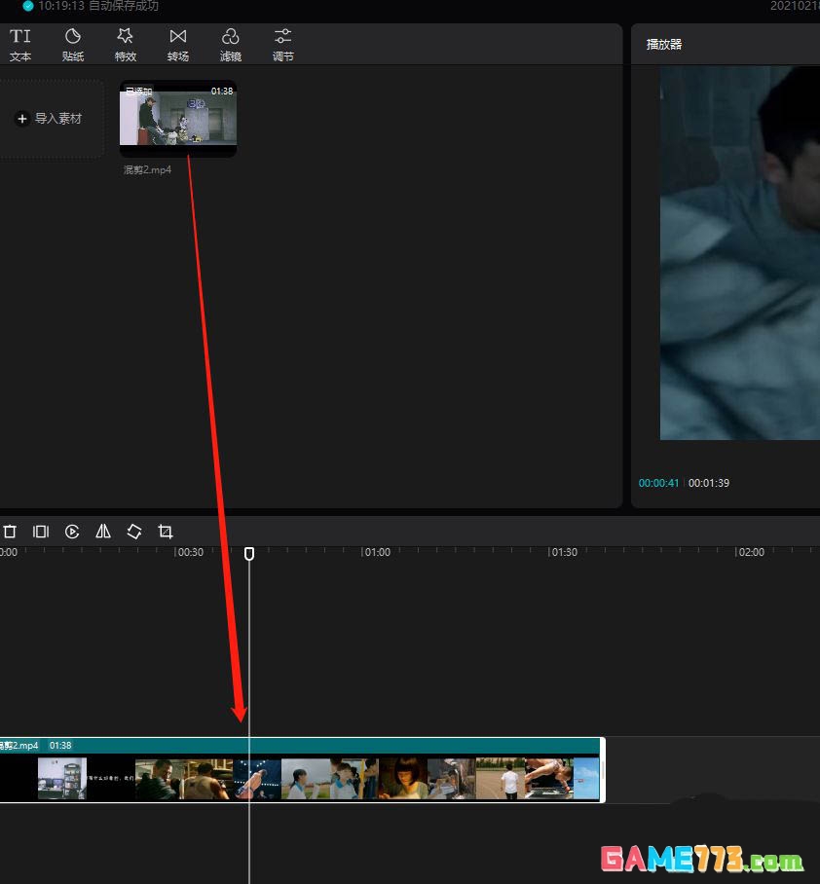Click the 01:00 mark on the timeline ruler
Image resolution: width=820 pixels, height=884 pixels.
[376, 552]
